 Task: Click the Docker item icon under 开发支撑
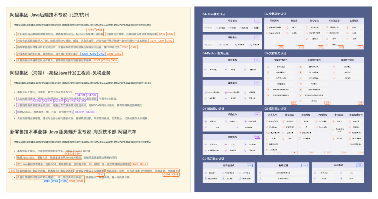click(x=267, y=139)
